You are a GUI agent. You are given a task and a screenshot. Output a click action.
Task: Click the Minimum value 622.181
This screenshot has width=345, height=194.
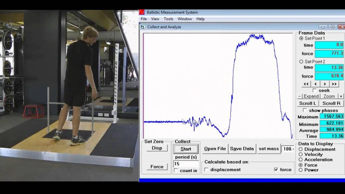pyautogui.click(x=332, y=123)
